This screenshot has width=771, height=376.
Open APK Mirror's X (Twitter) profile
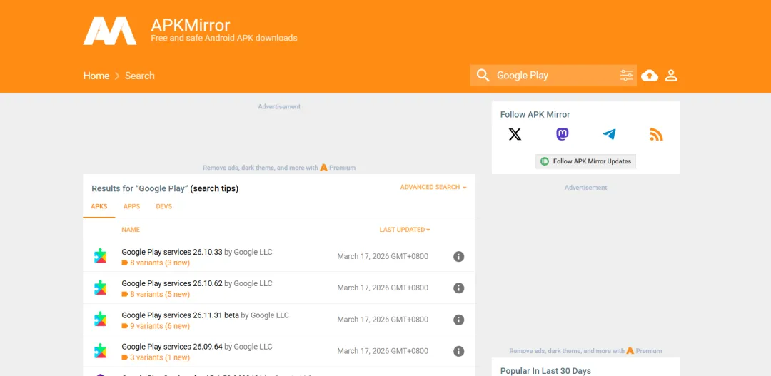515,134
